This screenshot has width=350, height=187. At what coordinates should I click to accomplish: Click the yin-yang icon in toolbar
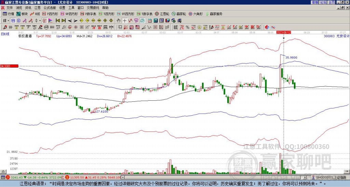[x=267, y=27]
